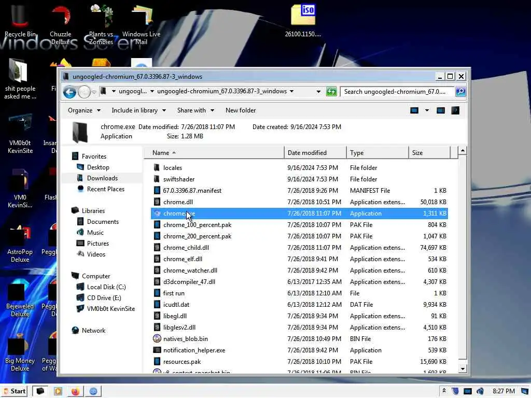
Task: Select libegl.dll file
Action: click(175, 316)
